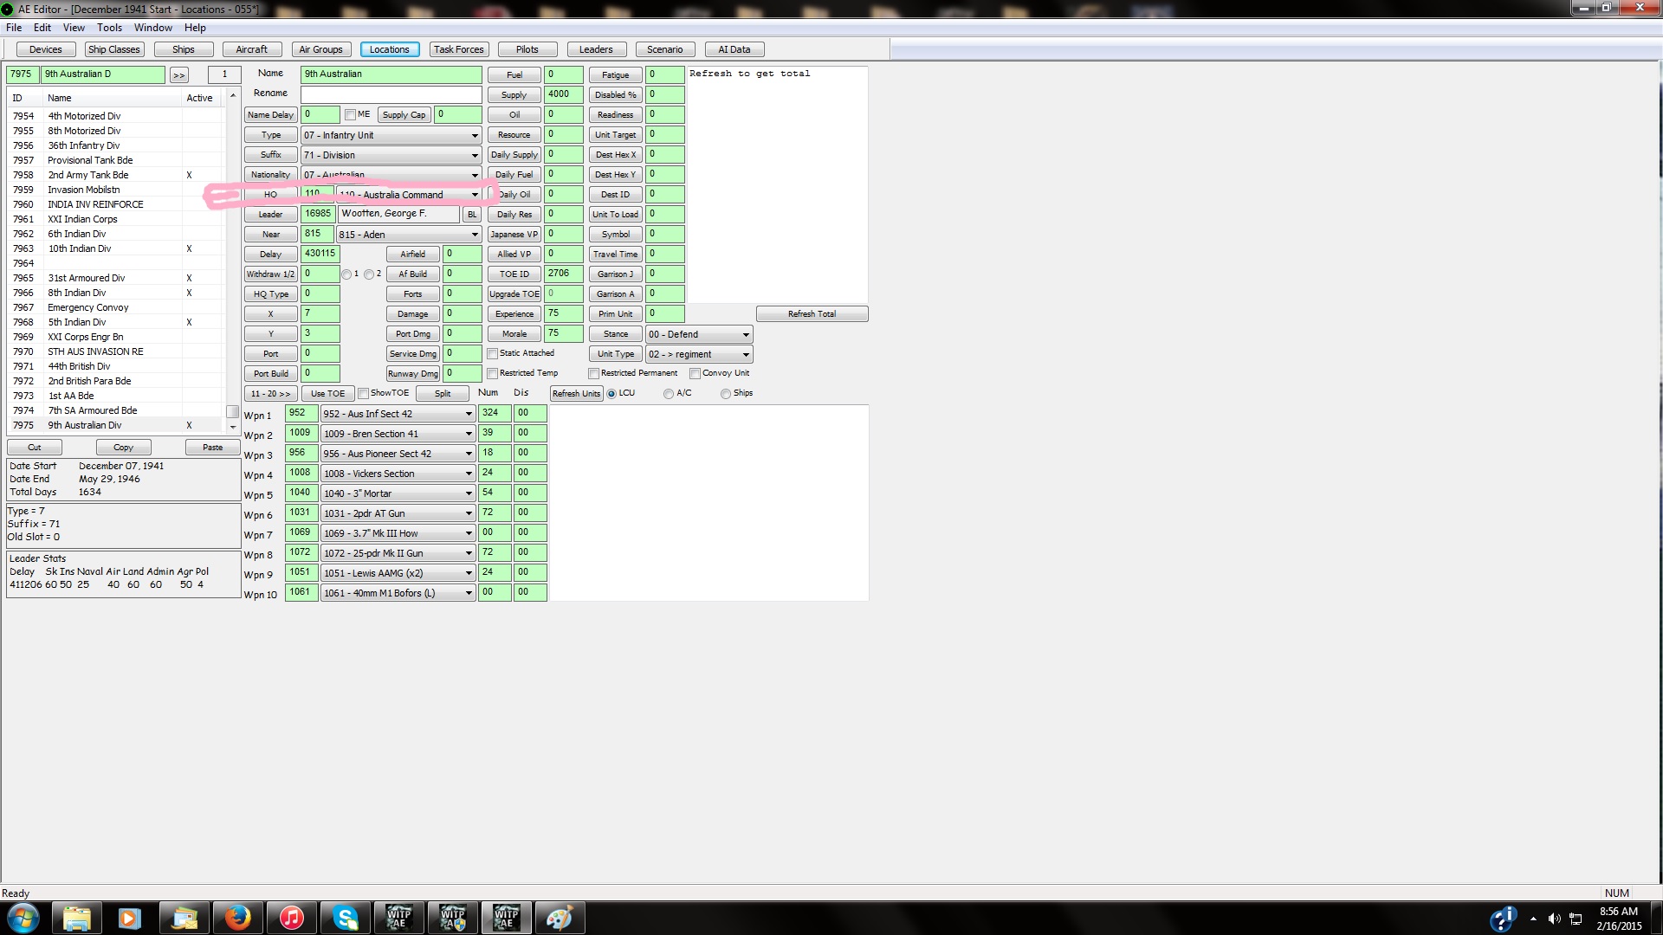Launch iTunes from the taskbar
The image size is (1663, 935).
point(291,918)
